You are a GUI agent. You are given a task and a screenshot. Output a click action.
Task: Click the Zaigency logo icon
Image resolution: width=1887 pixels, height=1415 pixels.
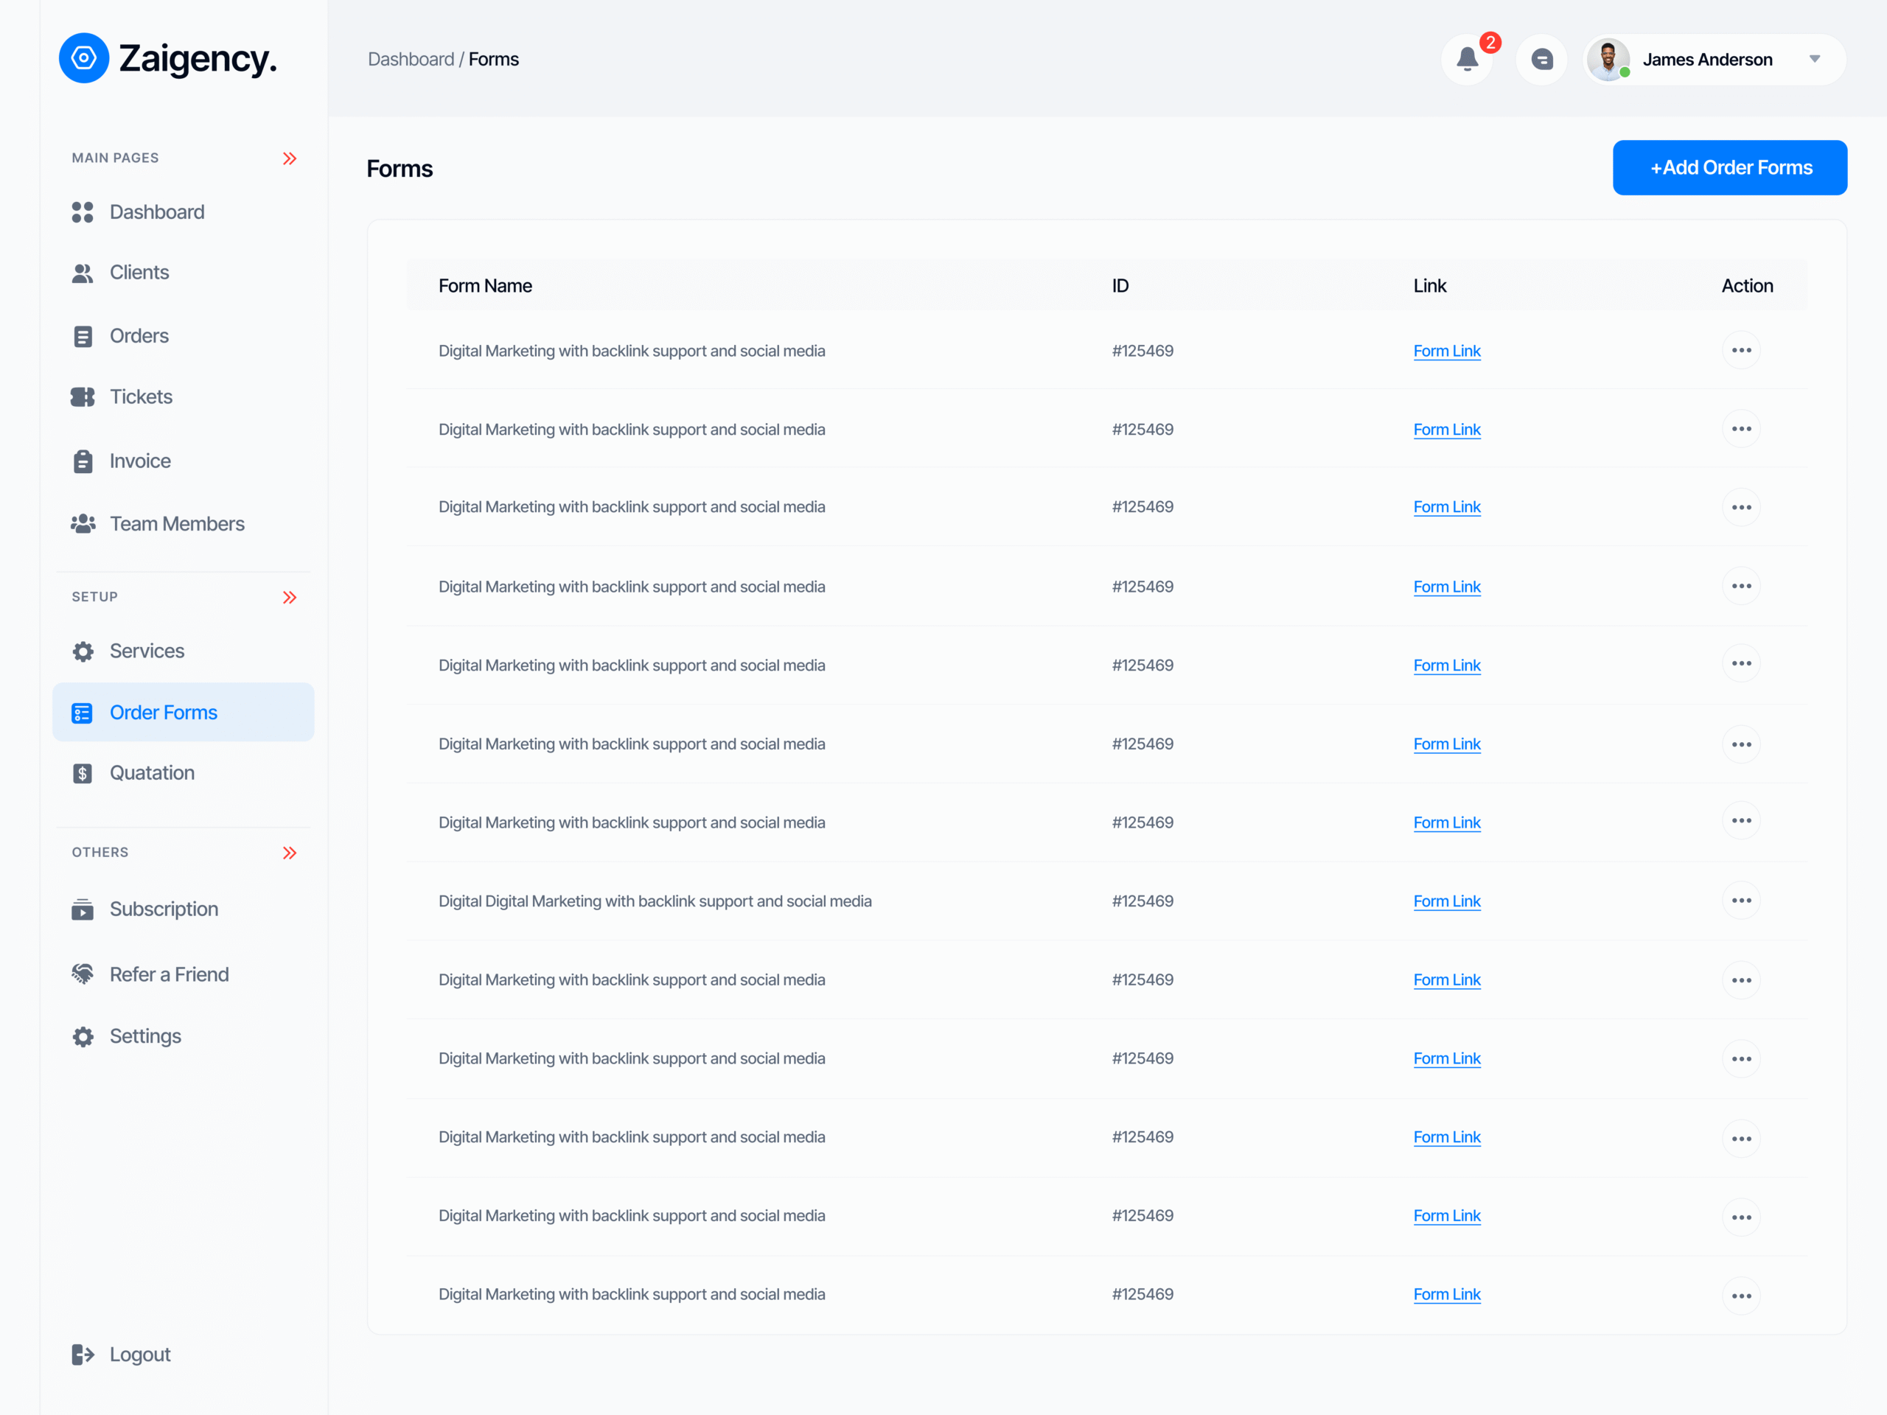tap(83, 58)
